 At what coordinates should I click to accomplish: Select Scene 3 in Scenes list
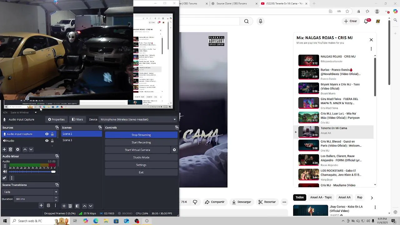(x=82, y=140)
